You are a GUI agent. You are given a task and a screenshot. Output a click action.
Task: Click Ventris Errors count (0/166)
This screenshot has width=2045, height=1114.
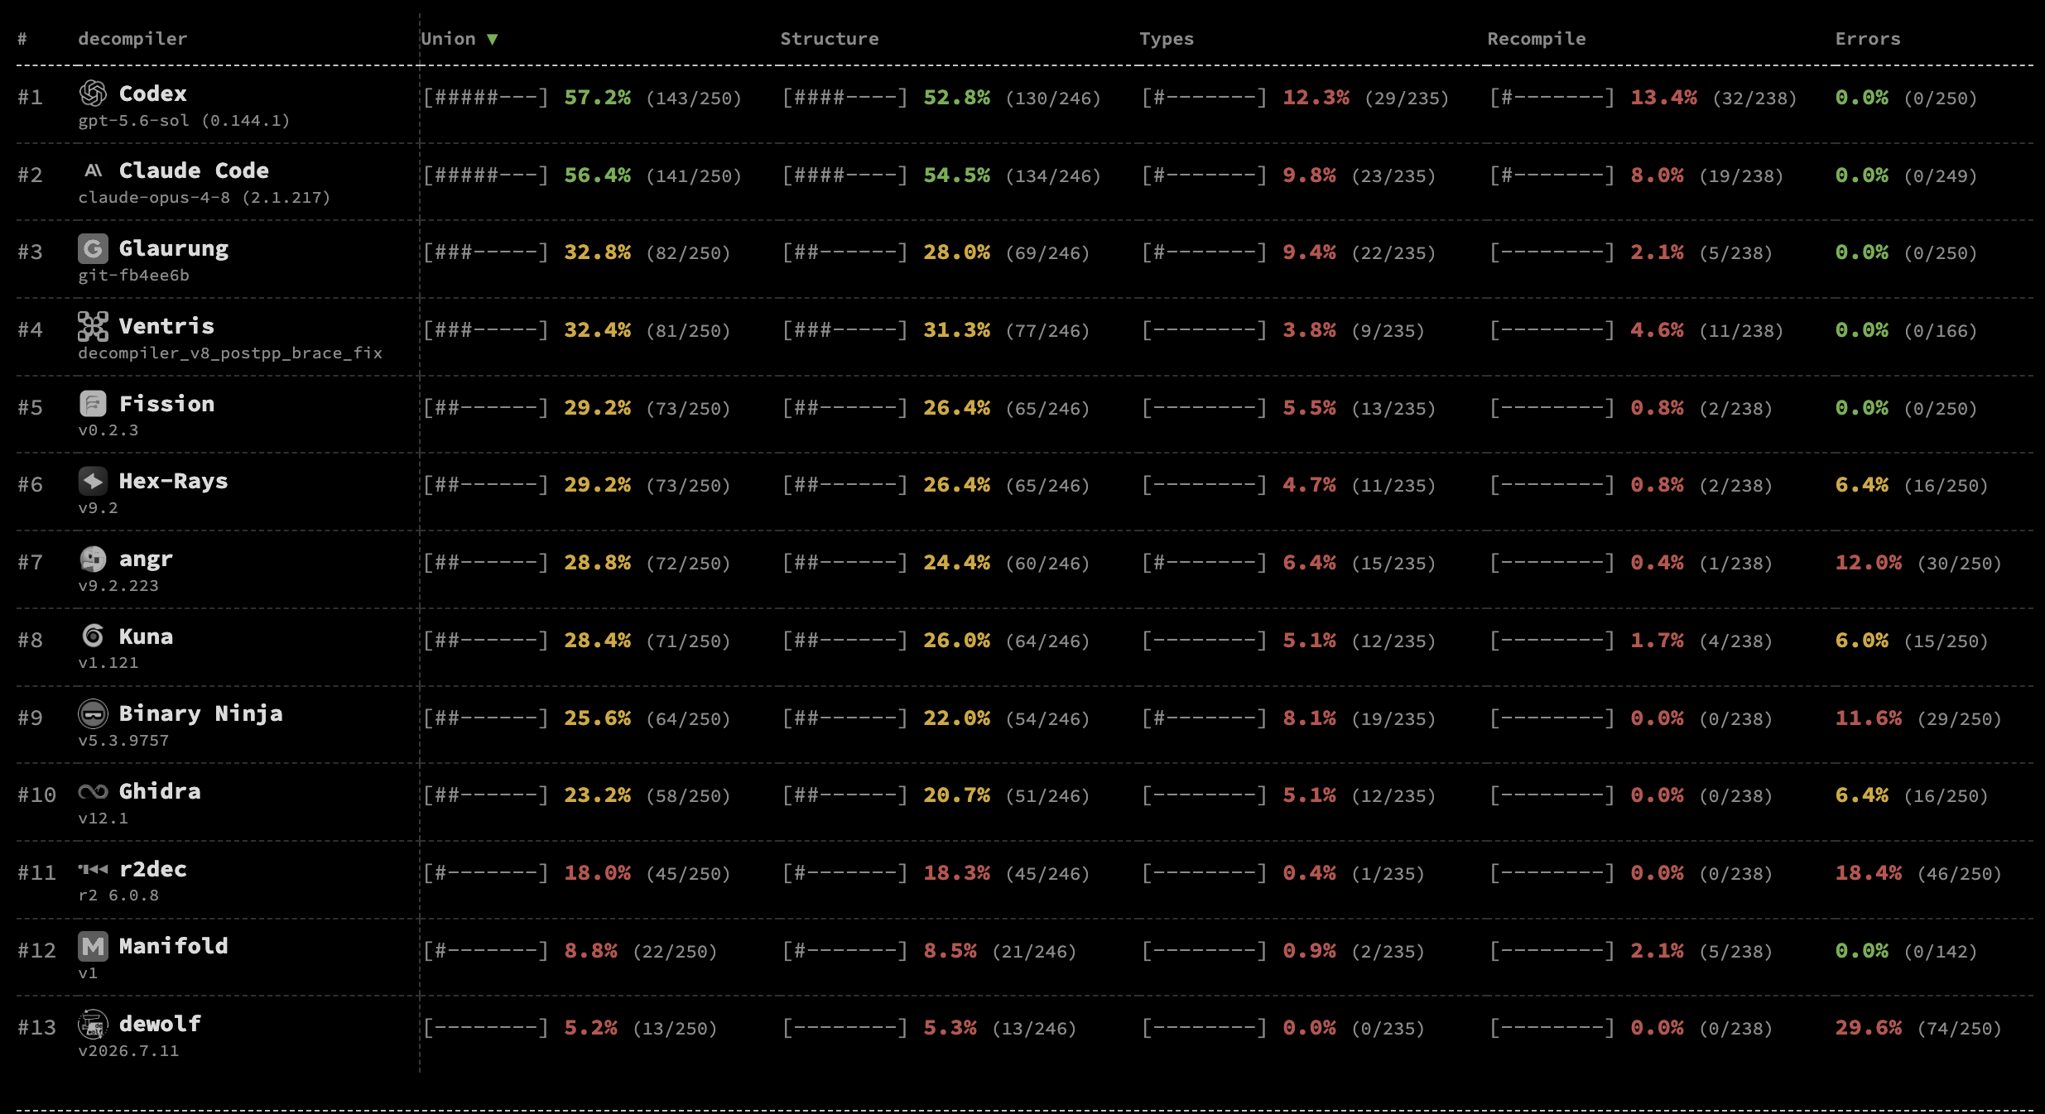(x=1941, y=331)
